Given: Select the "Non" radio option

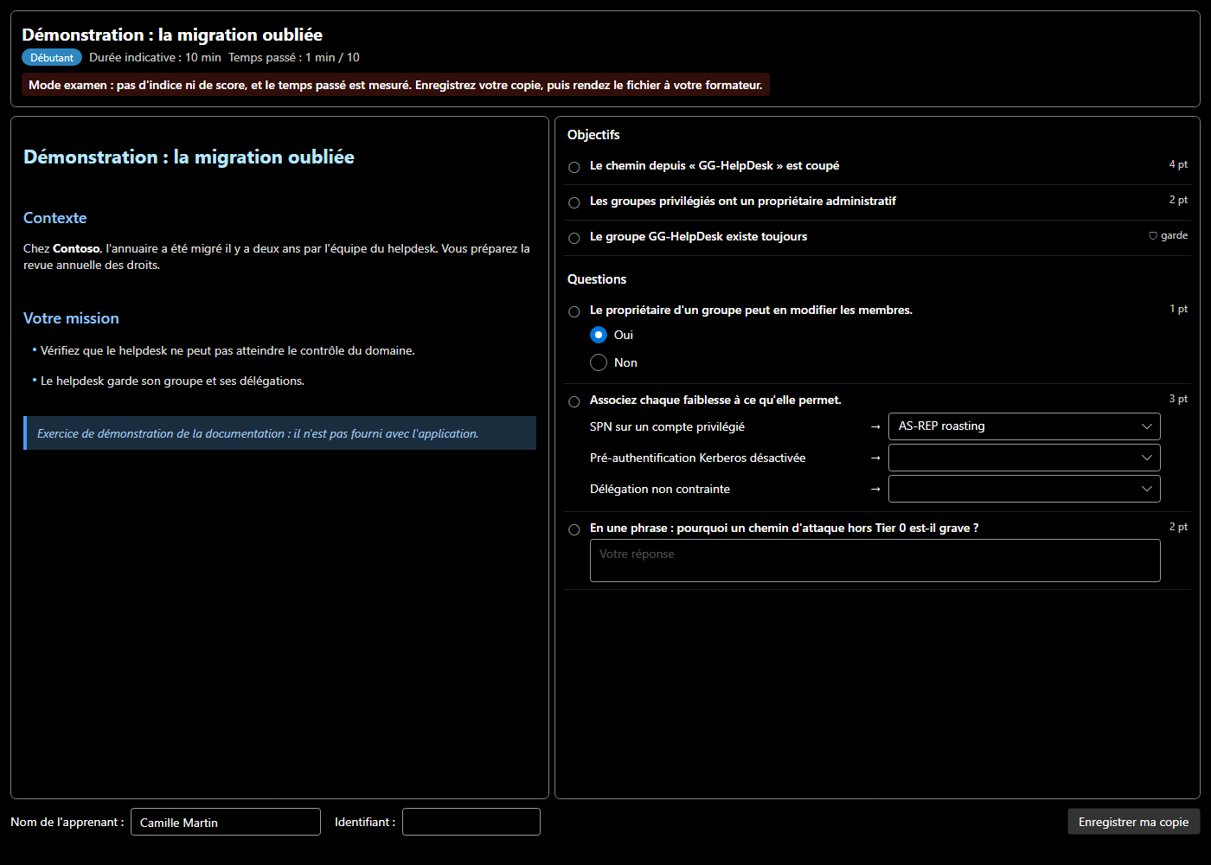Looking at the screenshot, I should (x=599, y=362).
